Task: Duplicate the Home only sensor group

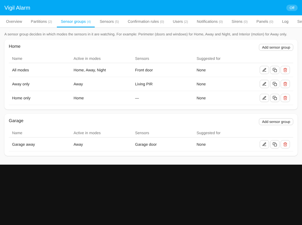Action: click(275, 98)
